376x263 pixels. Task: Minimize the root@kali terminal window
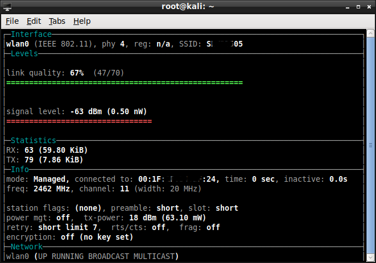tap(348, 7)
